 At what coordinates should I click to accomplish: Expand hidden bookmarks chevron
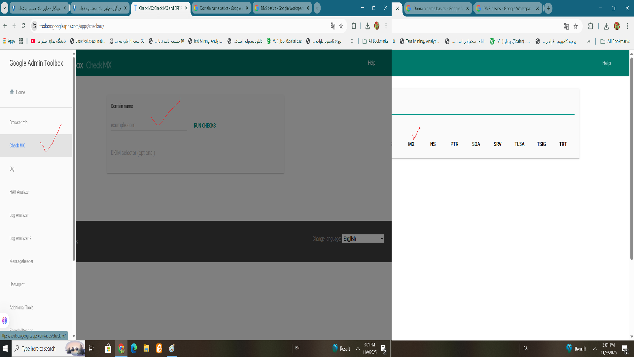click(x=352, y=41)
